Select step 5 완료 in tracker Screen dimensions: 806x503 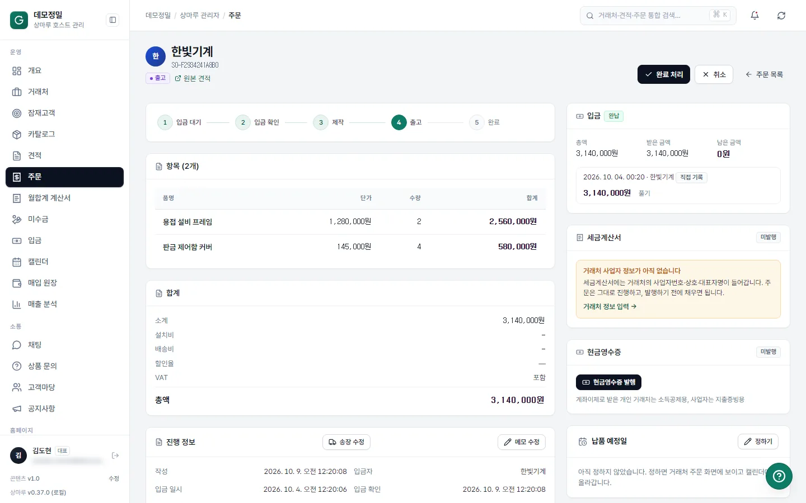(x=484, y=122)
